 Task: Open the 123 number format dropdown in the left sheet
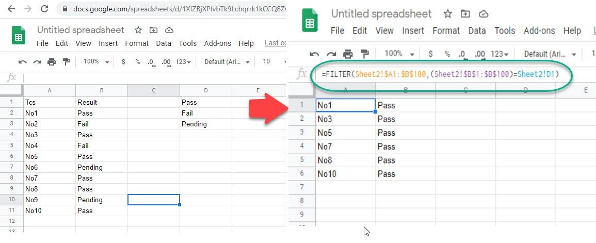pos(183,62)
